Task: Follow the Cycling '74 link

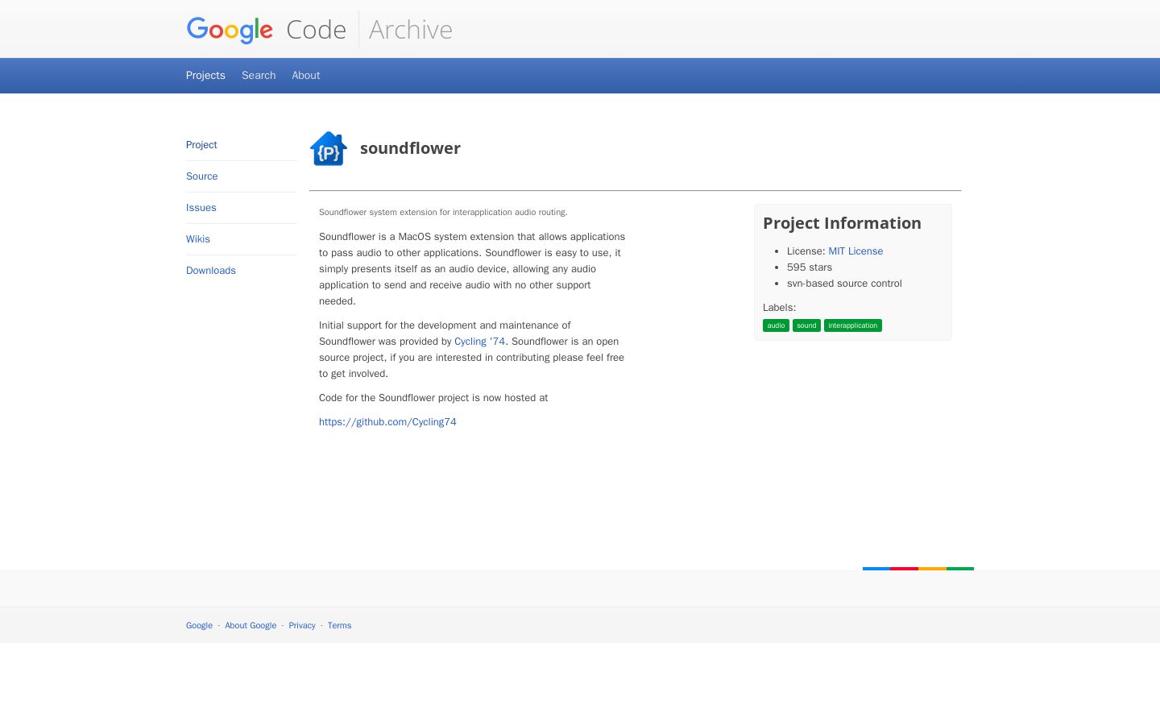Action: (480, 342)
